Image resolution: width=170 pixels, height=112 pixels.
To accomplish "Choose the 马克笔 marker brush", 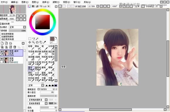I will (x=31, y=53).
